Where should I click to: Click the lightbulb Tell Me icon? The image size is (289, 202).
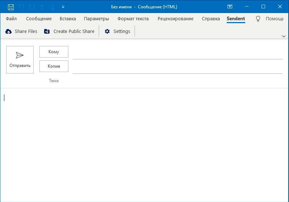(x=258, y=18)
